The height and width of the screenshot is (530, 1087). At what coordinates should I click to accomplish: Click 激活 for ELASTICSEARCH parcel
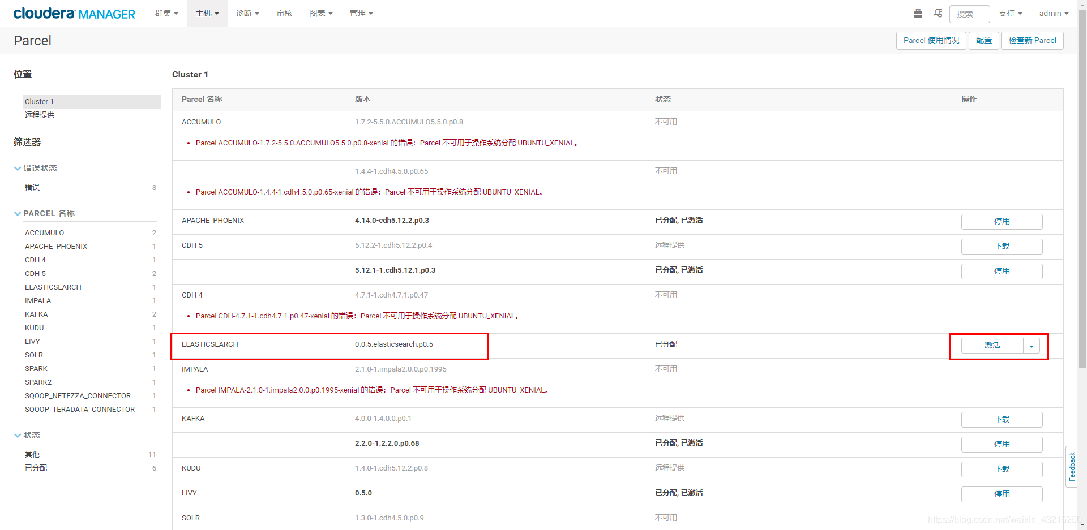click(992, 345)
